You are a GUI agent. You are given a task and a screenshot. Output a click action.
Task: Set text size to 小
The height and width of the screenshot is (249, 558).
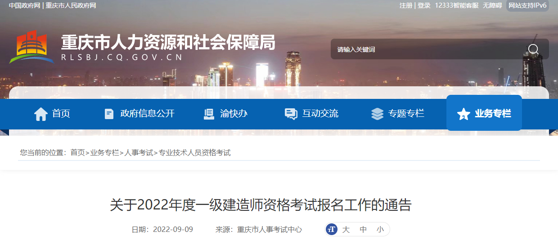pos(380,229)
